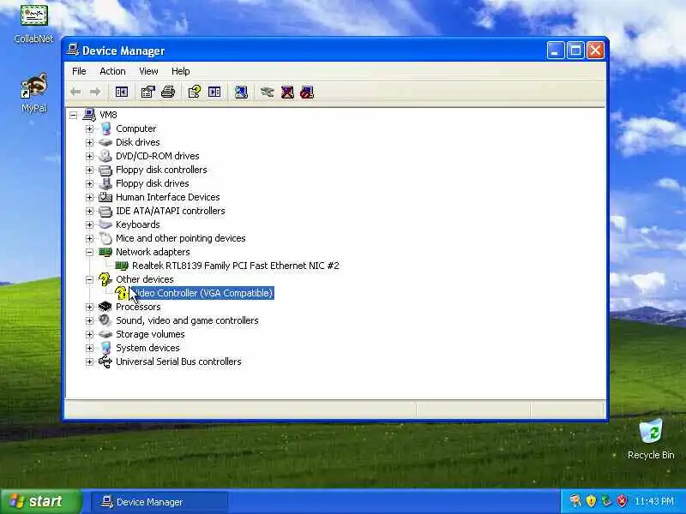Select the Disk drives label

tap(138, 142)
